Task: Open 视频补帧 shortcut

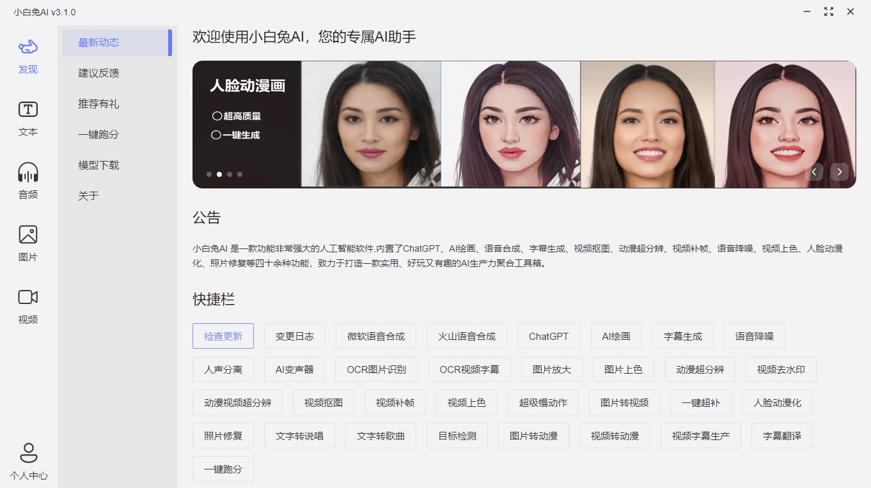Action: click(395, 402)
